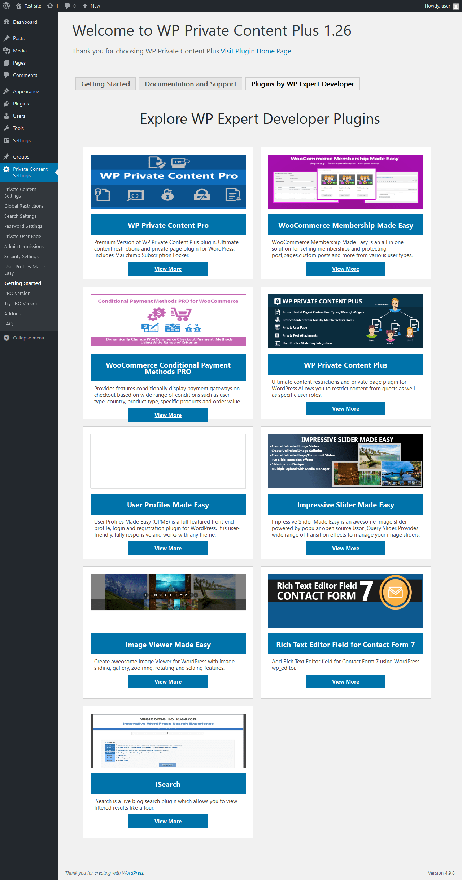Click the Impressive Slider Made Easy title bar

pyautogui.click(x=346, y=504)
